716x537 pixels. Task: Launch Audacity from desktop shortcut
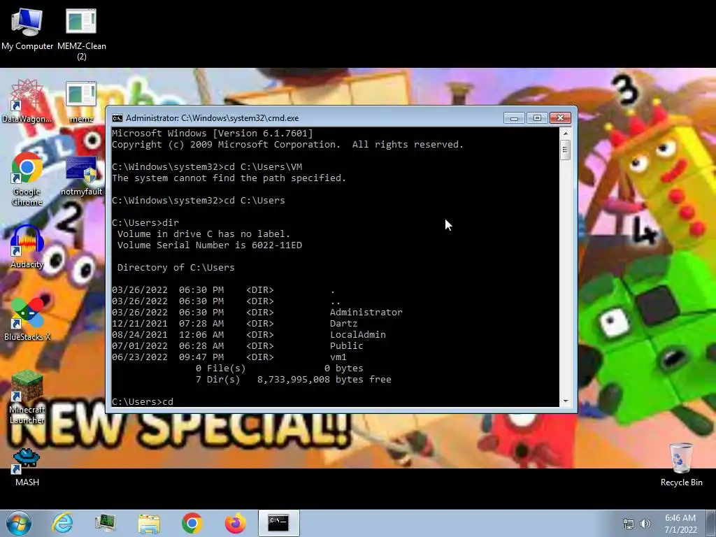coord(27,247)
